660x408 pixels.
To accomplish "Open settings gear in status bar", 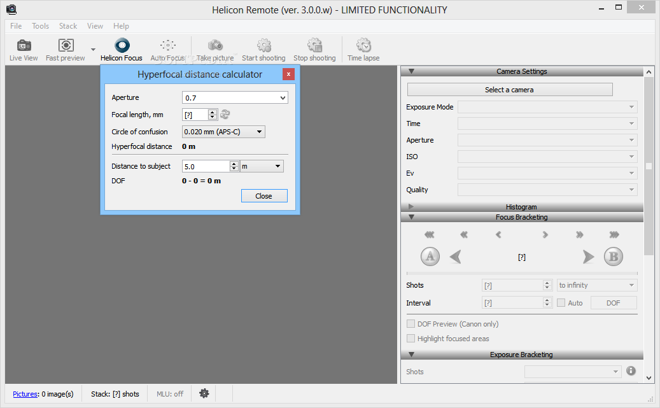I will tap(204, 393).
